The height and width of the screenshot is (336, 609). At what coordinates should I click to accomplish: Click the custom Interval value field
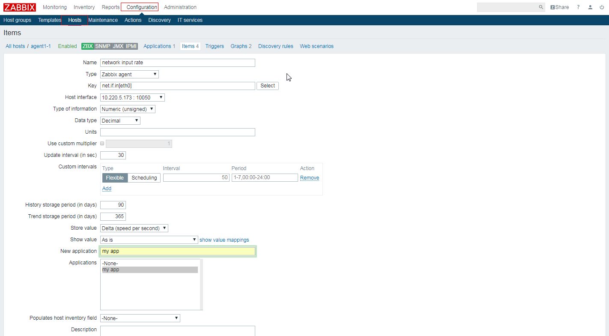click(x=196, y=178)
